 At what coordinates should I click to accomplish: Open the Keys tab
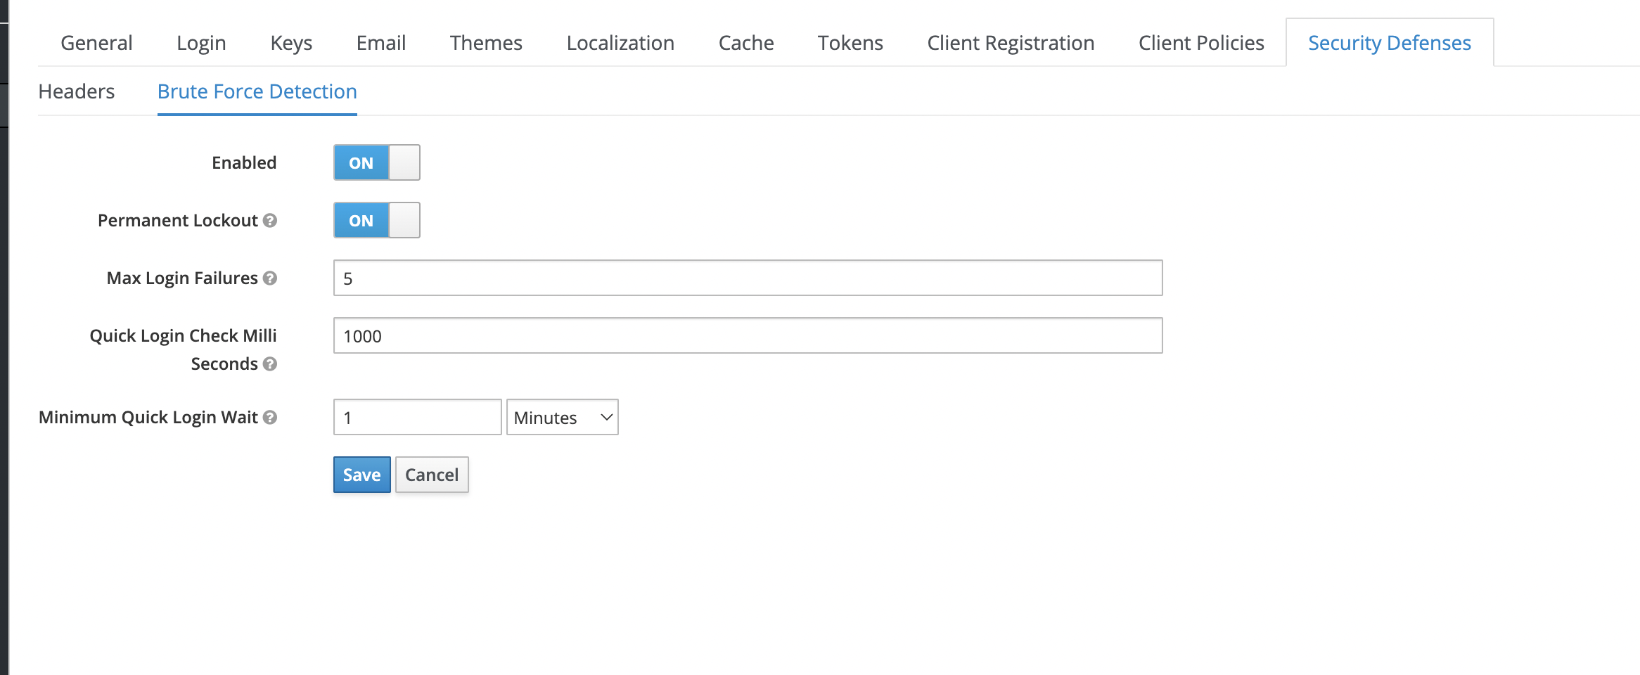click(x=291, y=42)
